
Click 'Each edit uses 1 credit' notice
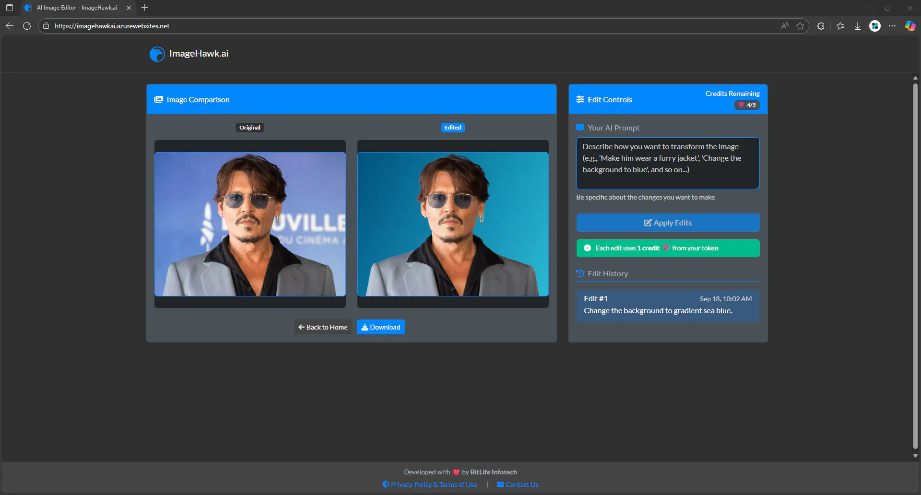point(668,248)
